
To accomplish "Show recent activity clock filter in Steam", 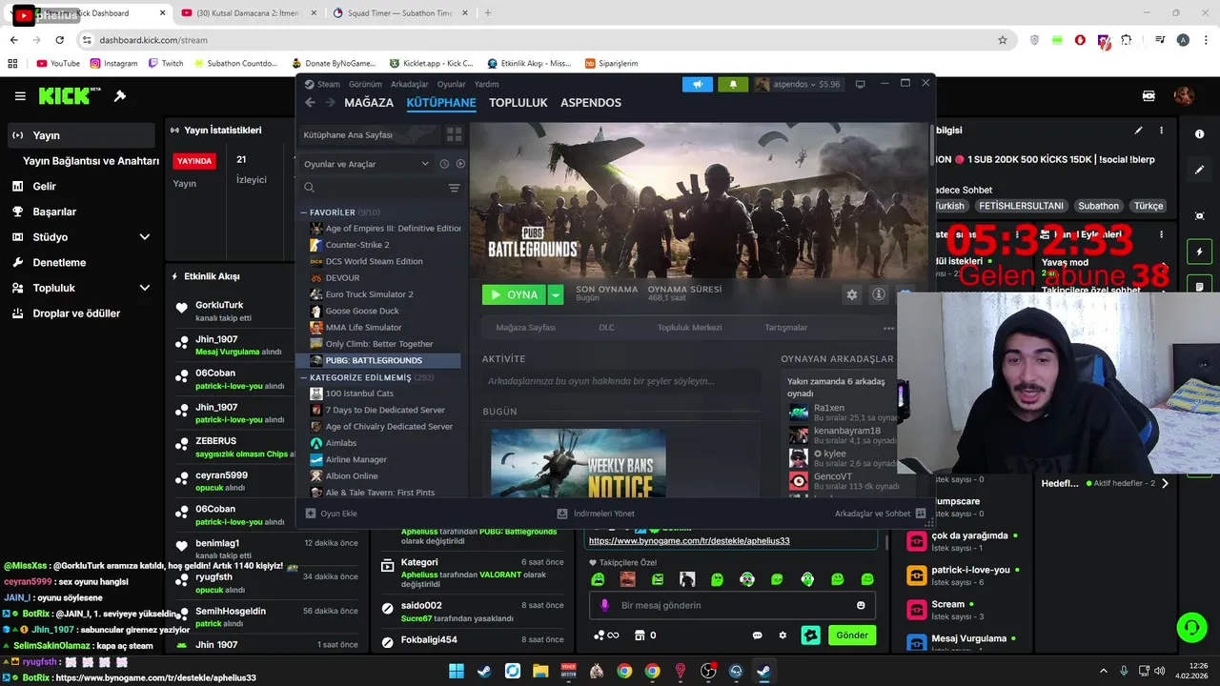I will pos(444,164).
